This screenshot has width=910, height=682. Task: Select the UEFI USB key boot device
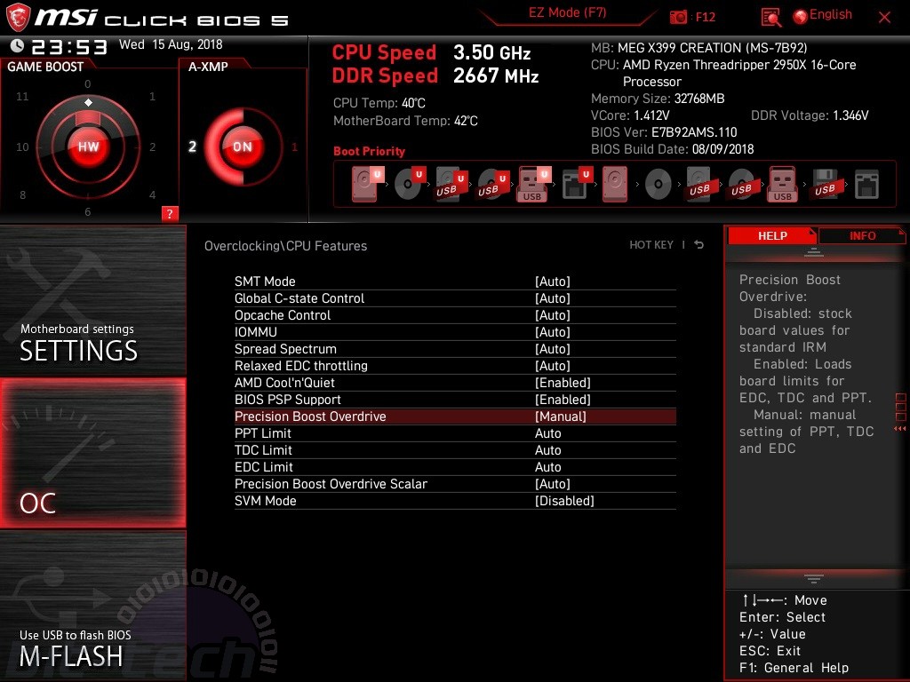(533, 184)
